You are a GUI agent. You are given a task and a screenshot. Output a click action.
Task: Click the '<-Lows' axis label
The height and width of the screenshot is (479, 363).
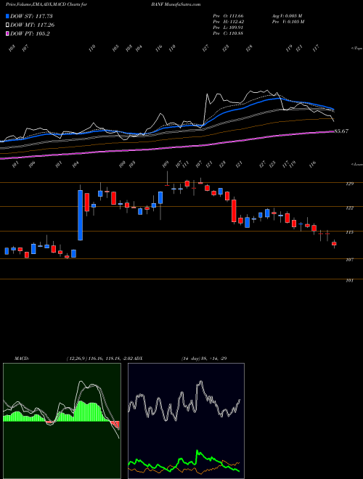pos(356,164)
